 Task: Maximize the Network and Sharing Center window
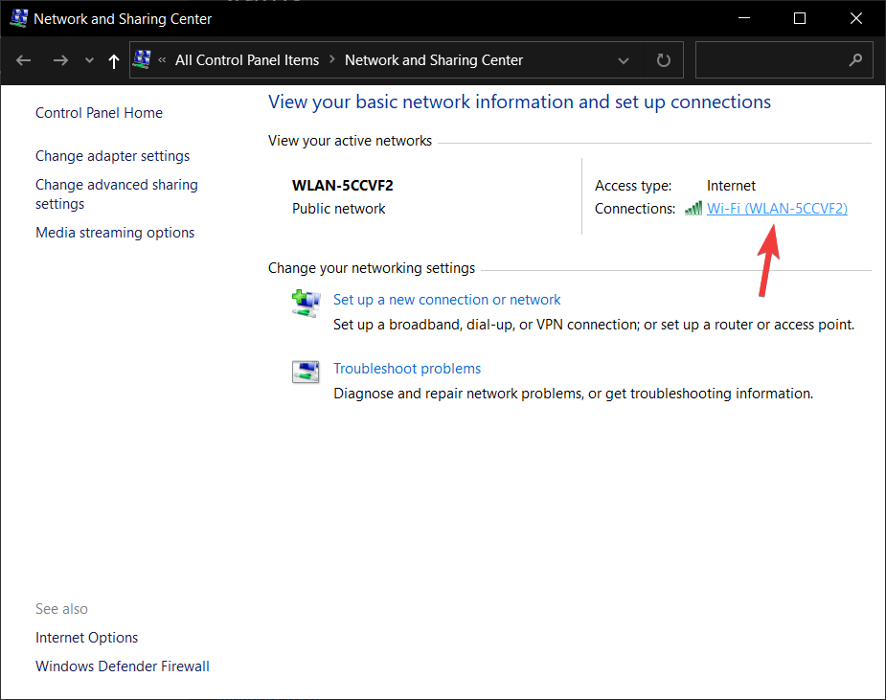pos(800,18)
